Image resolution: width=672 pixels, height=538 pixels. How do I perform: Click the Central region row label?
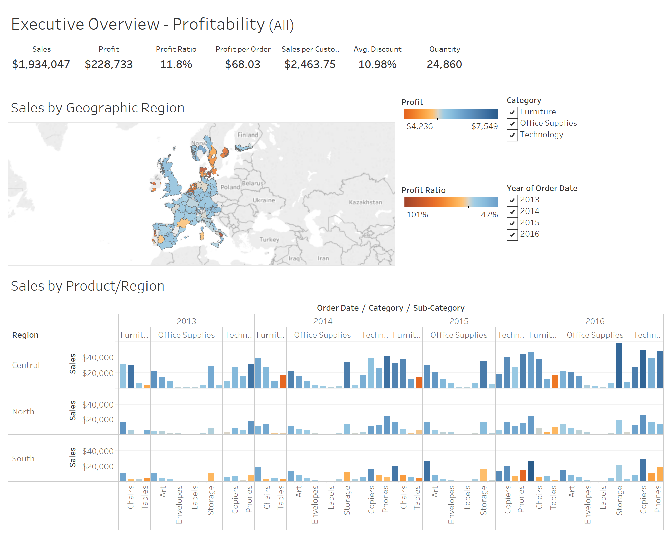click(26, 365)
